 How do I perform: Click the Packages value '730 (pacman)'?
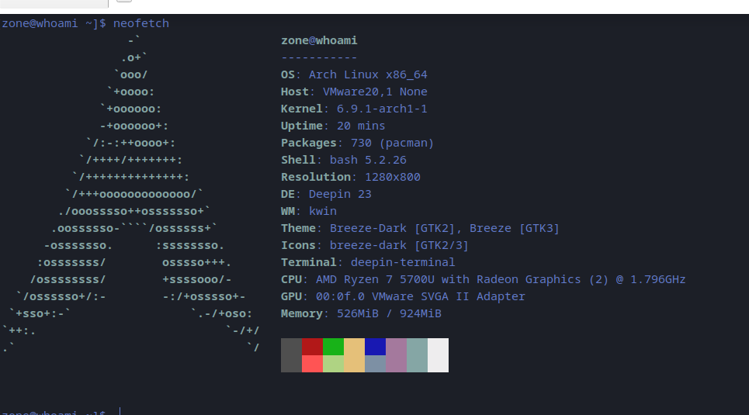click(392, 144)
